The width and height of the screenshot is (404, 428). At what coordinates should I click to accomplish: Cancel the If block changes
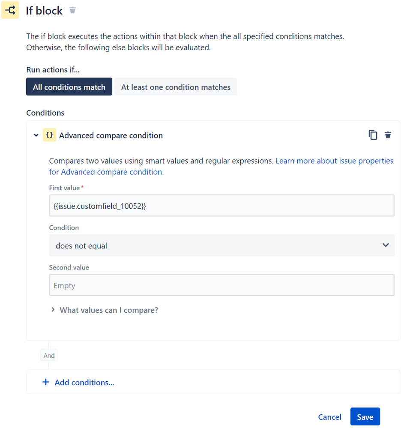(329, 417)
